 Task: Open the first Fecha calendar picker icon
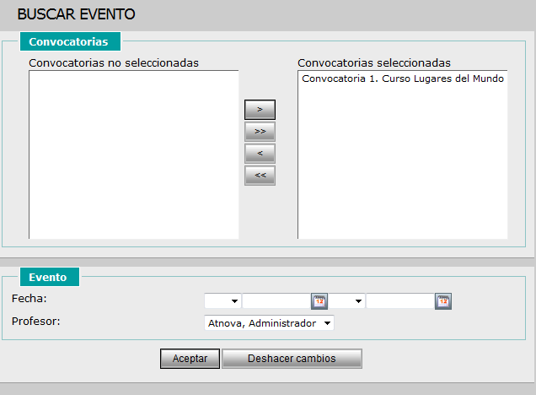[319, 301]
